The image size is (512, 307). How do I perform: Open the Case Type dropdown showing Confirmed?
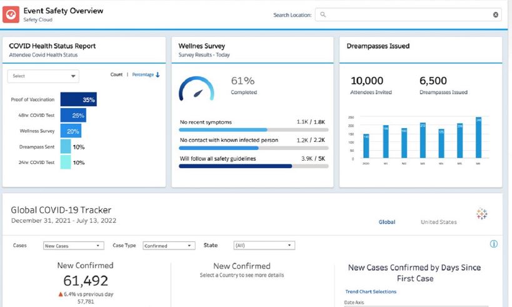[x=169, y=246]
